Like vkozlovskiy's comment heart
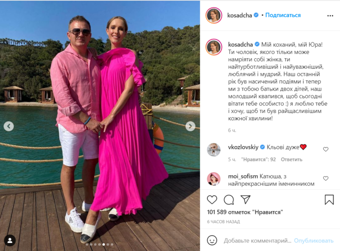The image size is (340, 251). 326,149
